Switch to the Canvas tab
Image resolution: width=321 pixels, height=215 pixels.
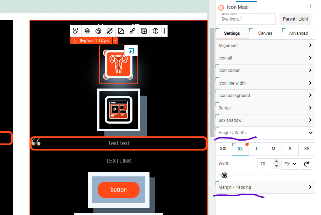pyautogui.click(x=265, y=33)
